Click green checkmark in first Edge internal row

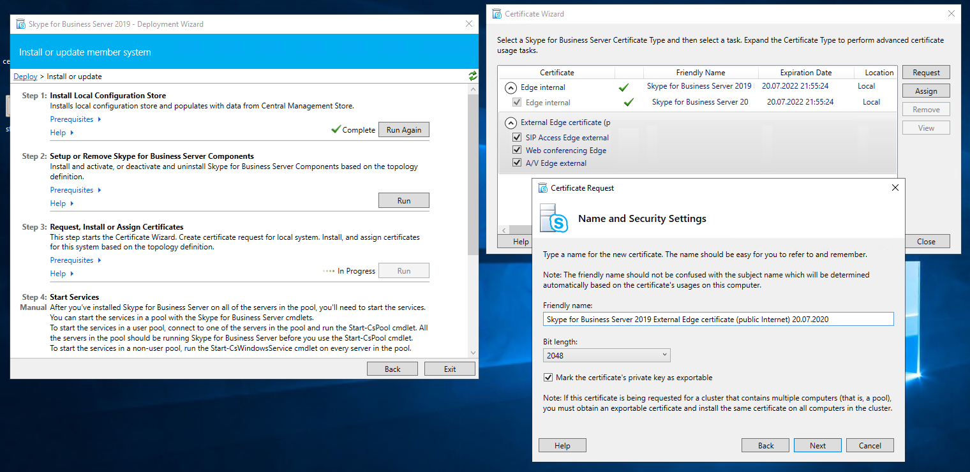point(623,87)
